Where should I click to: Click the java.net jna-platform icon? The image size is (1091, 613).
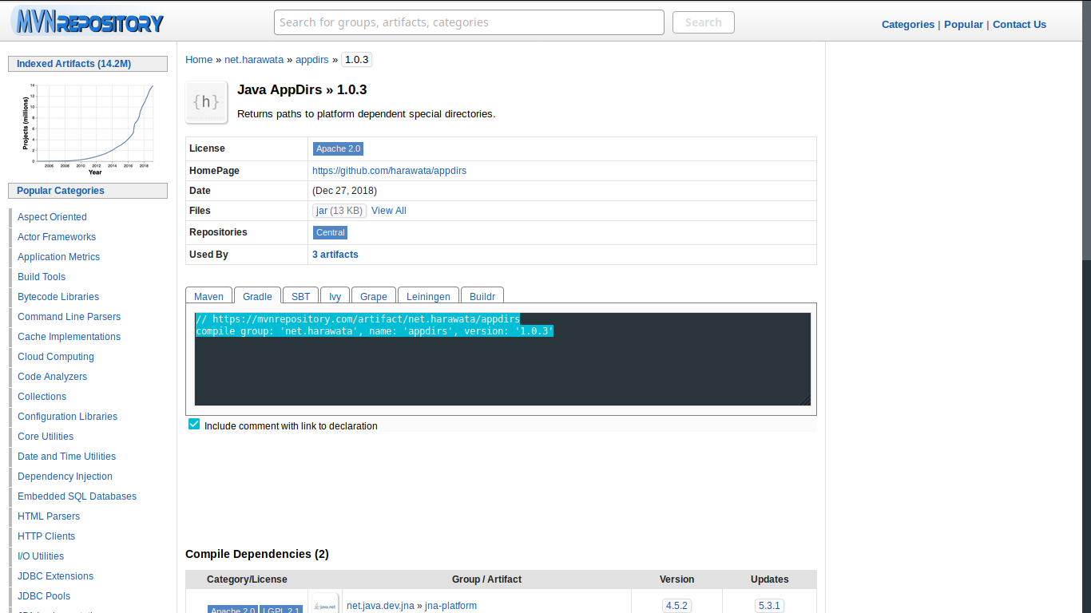[325, 605]
